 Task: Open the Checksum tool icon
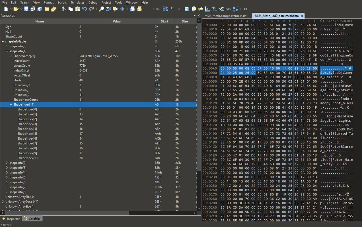pos(221,9)
